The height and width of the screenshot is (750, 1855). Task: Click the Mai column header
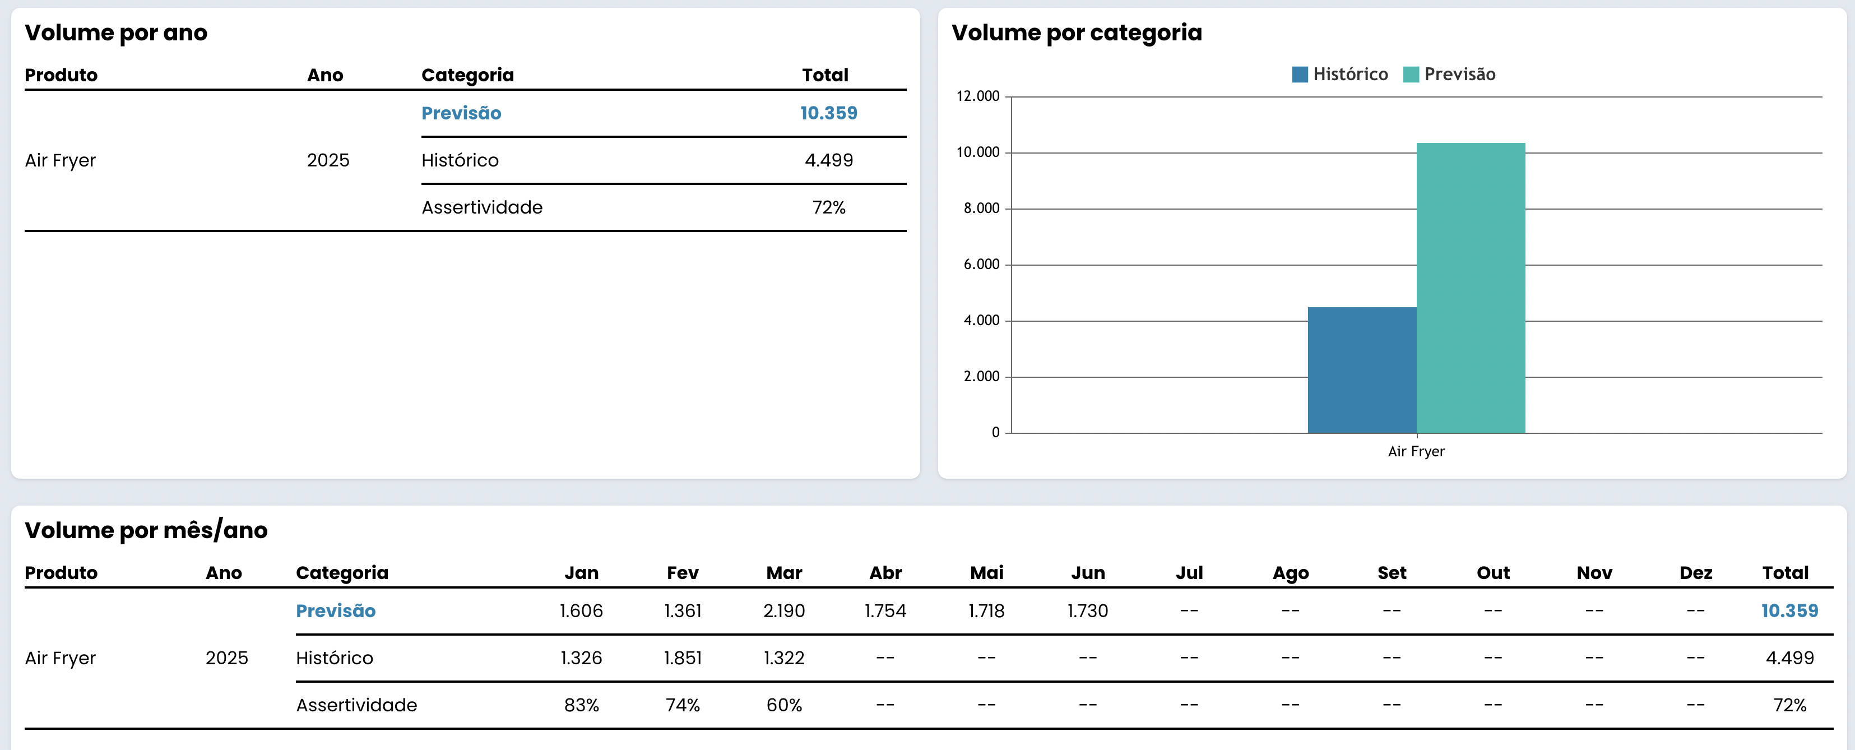point(986,573)
